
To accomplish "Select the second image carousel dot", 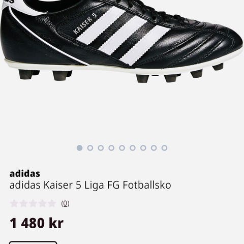I will click(90, 148).
